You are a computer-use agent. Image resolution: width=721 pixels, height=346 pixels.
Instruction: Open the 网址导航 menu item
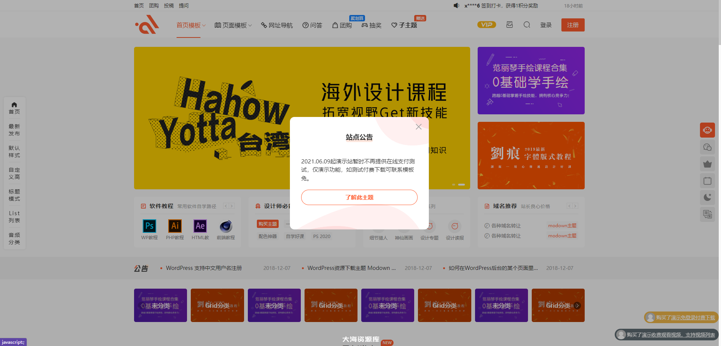pos(277,25)
